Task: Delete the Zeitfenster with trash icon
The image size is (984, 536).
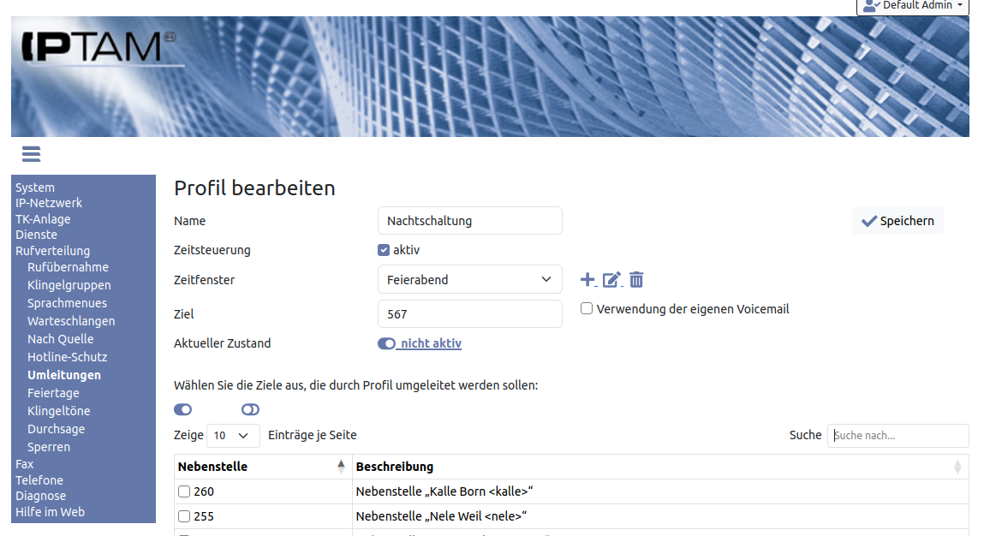Action: coord(636,279)
